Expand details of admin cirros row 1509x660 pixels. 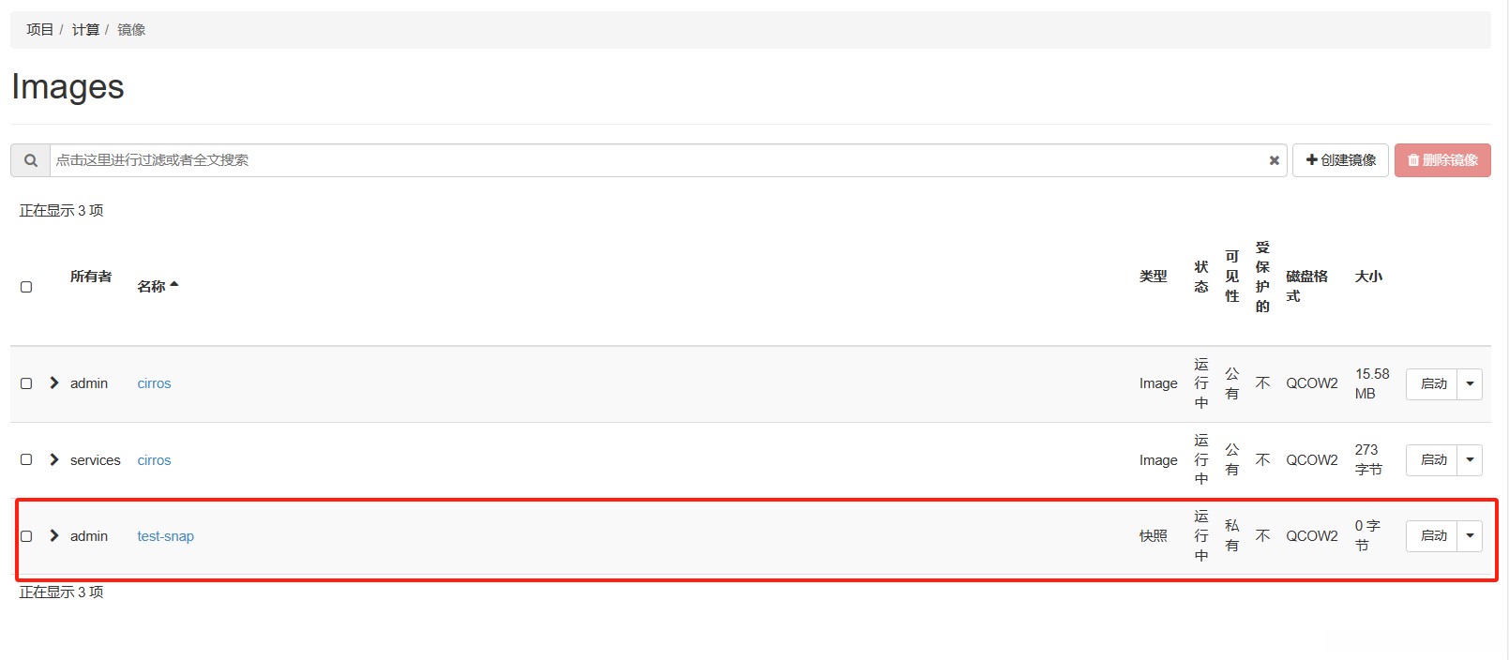[x=54, y=382]
